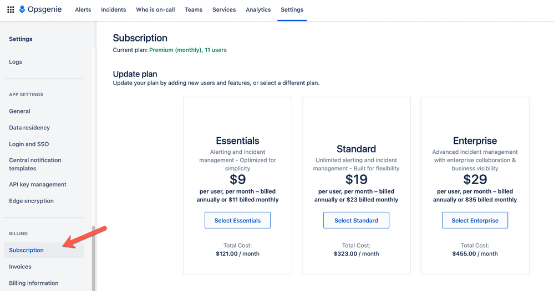Open the Services tab
554x291 pixels.
pos(224,9)
